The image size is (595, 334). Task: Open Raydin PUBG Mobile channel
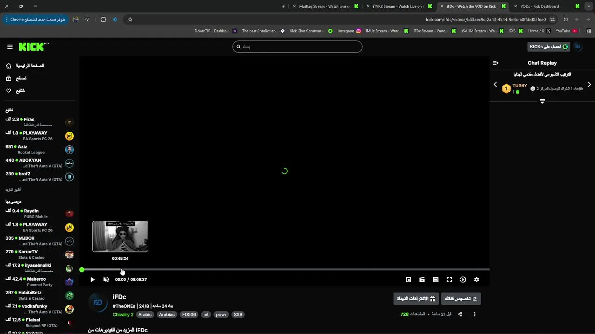pos(39,213)
